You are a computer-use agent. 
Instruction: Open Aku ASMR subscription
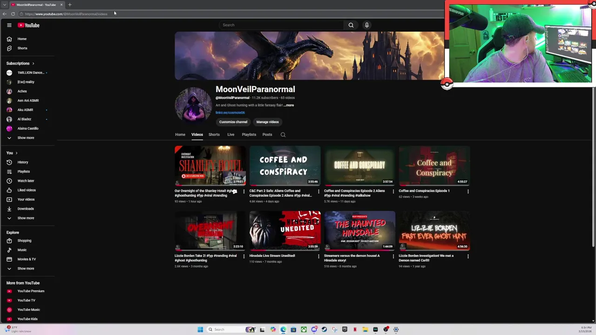[26, 110]
